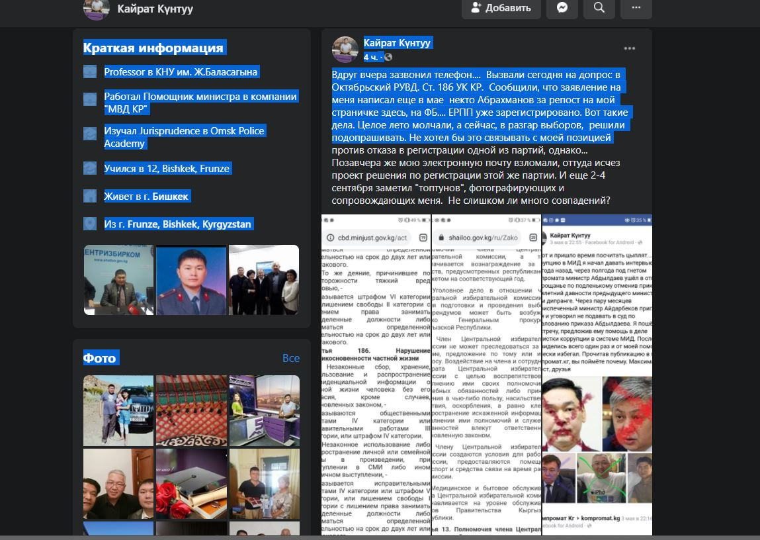Open photo of three men close together
The height and width of the screenshot is (540, 760).
point(118,484)
